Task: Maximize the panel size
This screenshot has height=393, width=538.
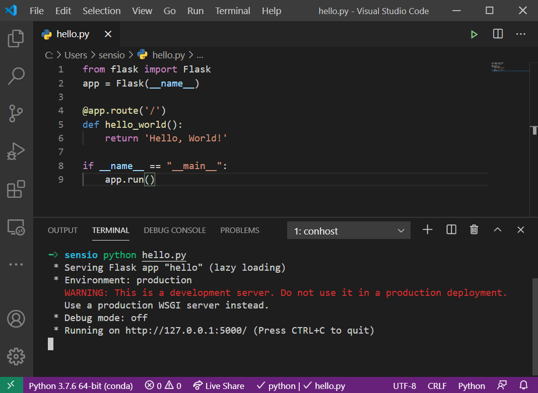Action: coord(498,230)
